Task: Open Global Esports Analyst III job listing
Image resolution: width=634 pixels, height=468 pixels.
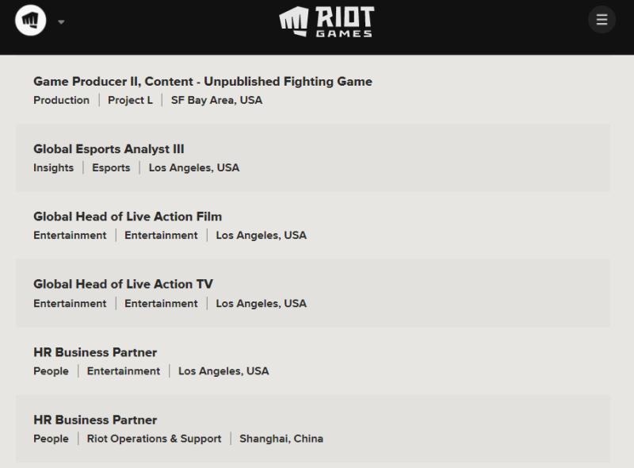Action: click(109, 149)
